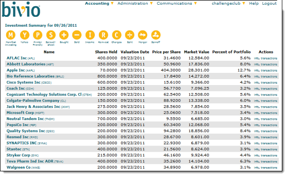
Task: Click the Investment Summary for 09/26/2011 heading
Action: coord(41,25)
